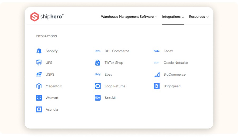The width and height of the screenshot is (238, 138).
Task: Click See All integrations
Action: [110, 98]
